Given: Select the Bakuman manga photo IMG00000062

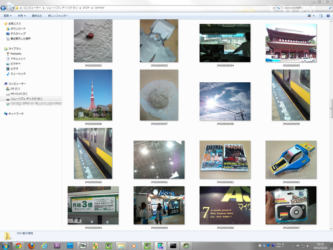Looking at the screenshot, I should click(x=225, y=159).
